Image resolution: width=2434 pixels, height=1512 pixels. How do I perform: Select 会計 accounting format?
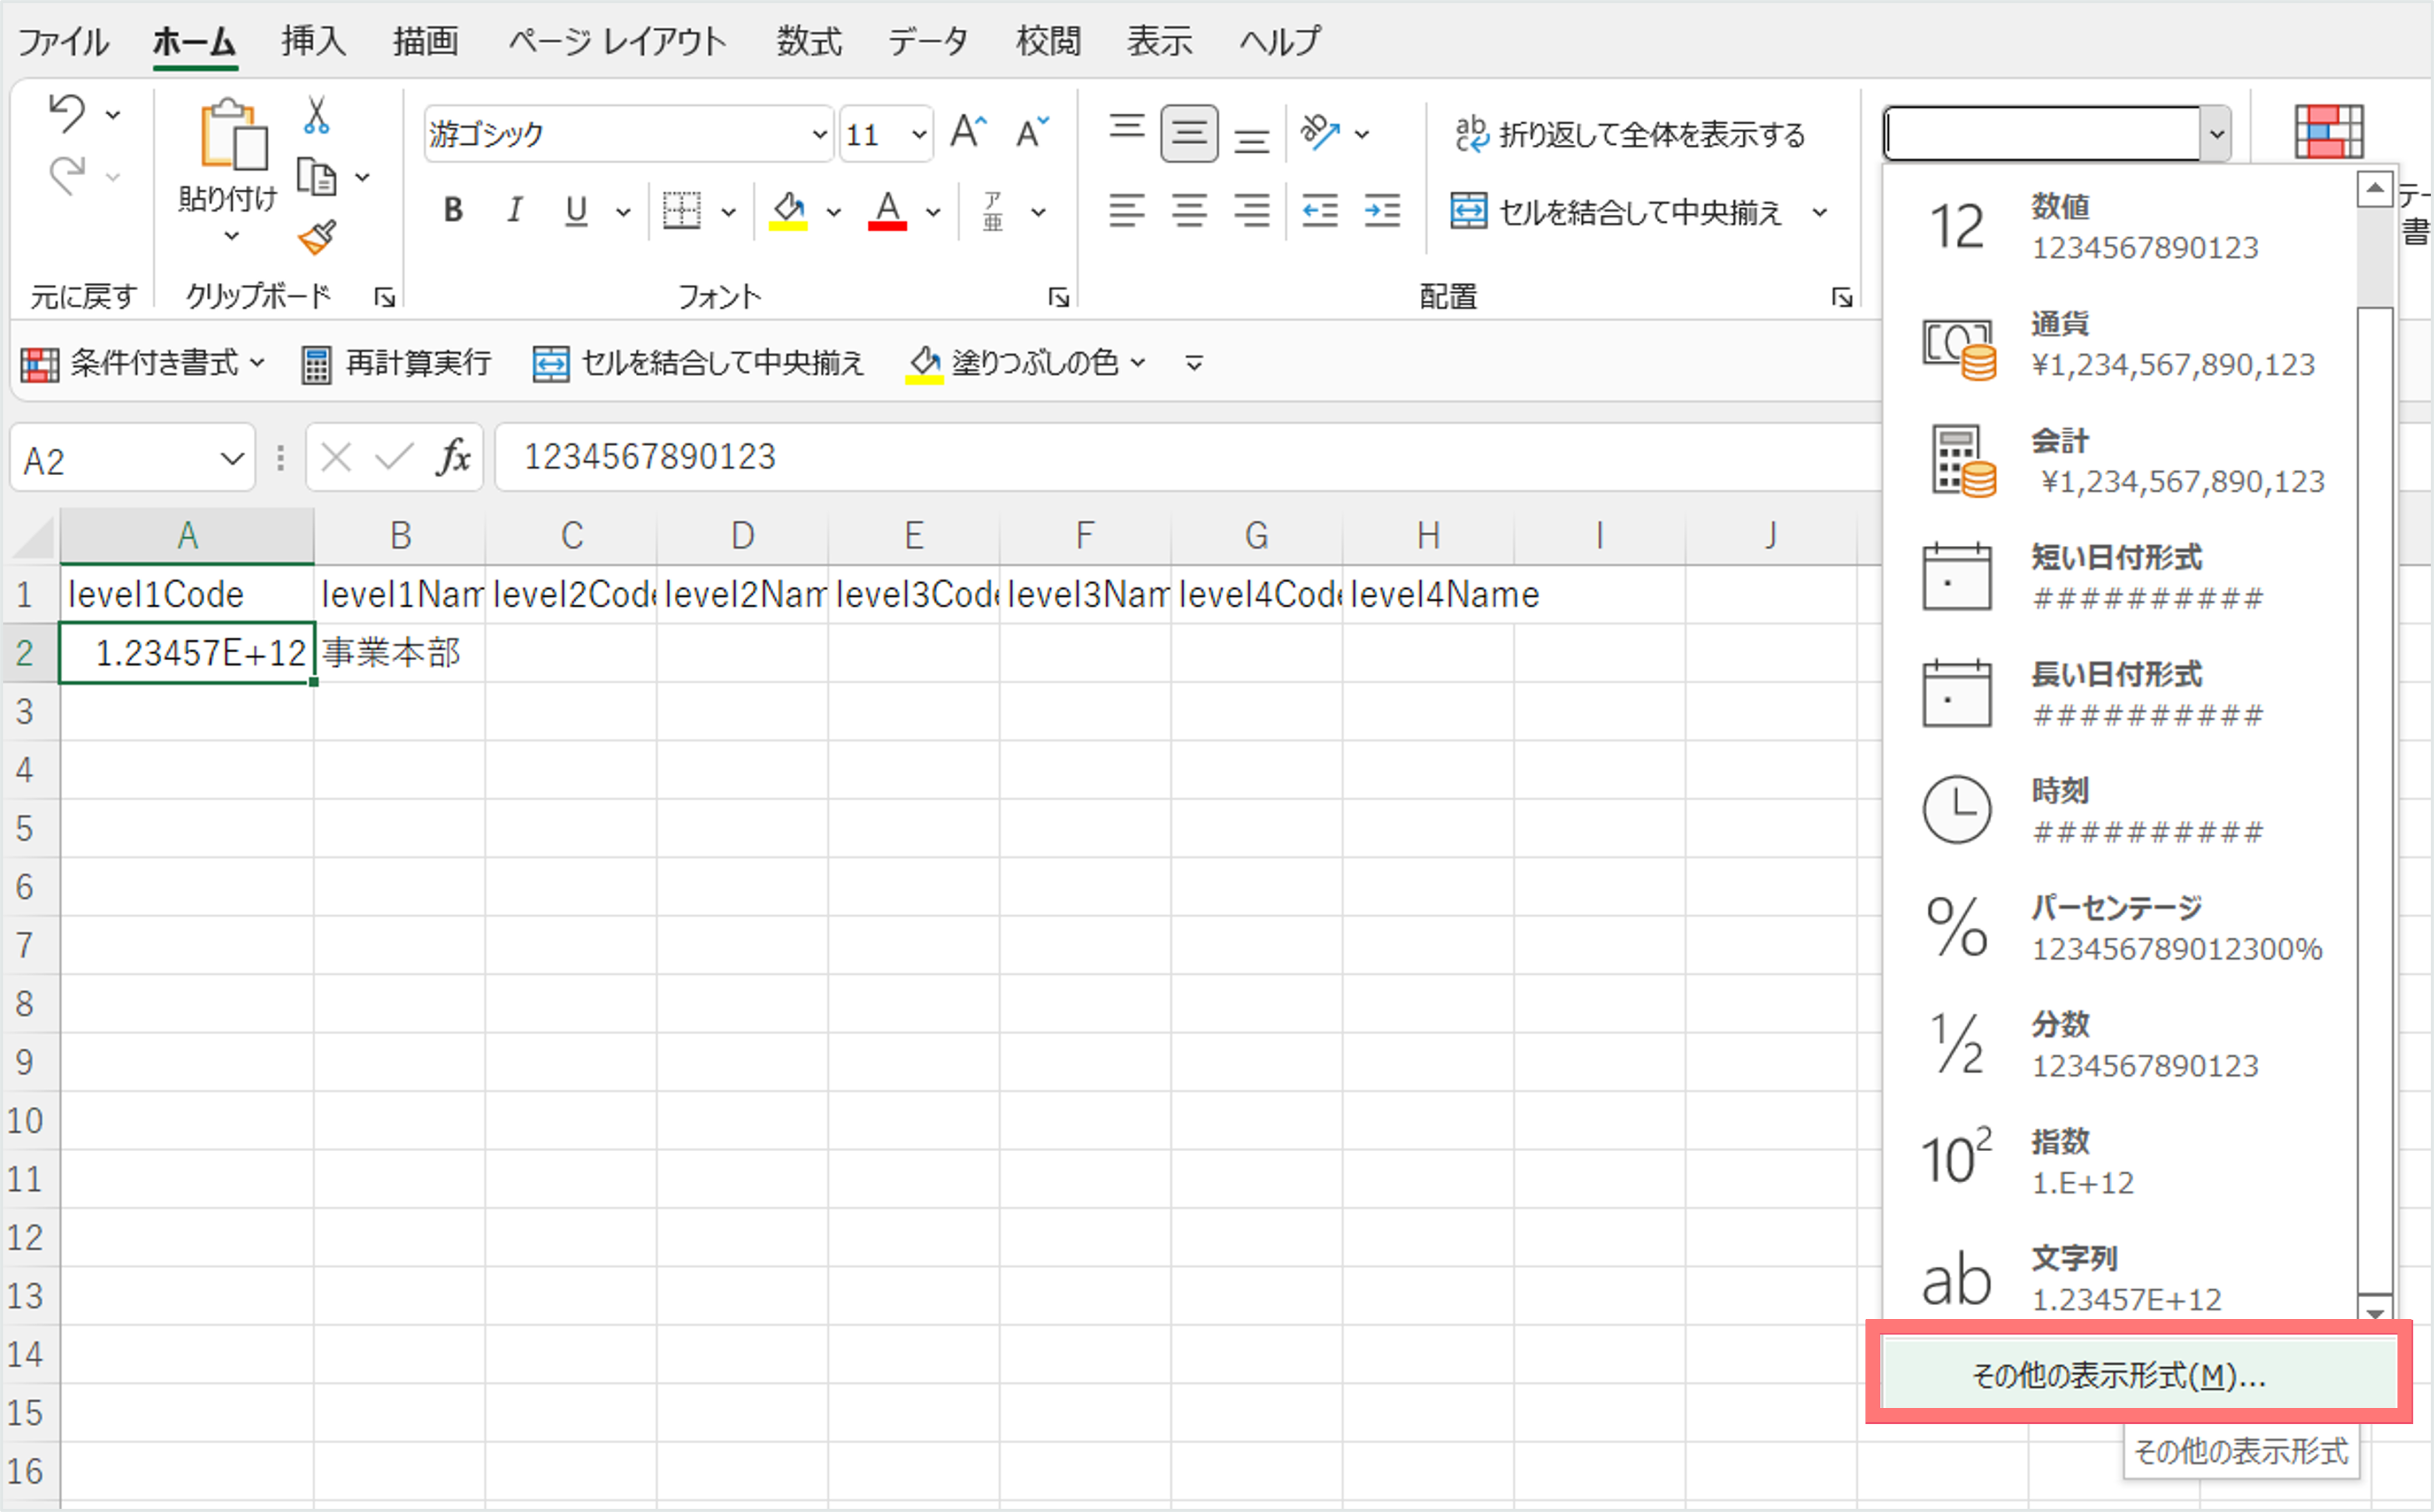(2118, 460)
